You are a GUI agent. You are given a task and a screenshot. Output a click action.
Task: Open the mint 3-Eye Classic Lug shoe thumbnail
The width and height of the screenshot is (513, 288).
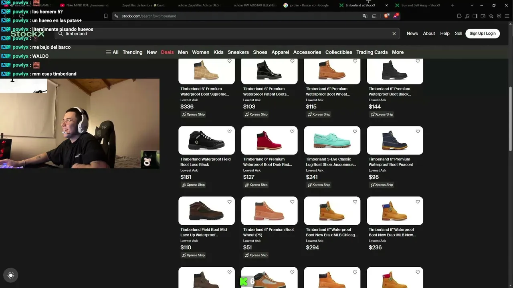click(x=332, y=140)
